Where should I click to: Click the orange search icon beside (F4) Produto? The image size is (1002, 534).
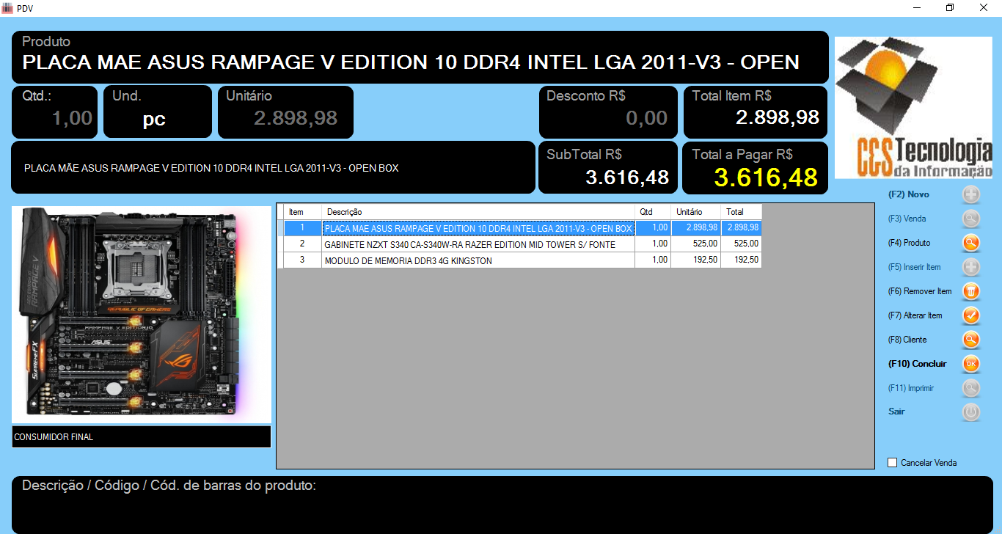[970, 243]
